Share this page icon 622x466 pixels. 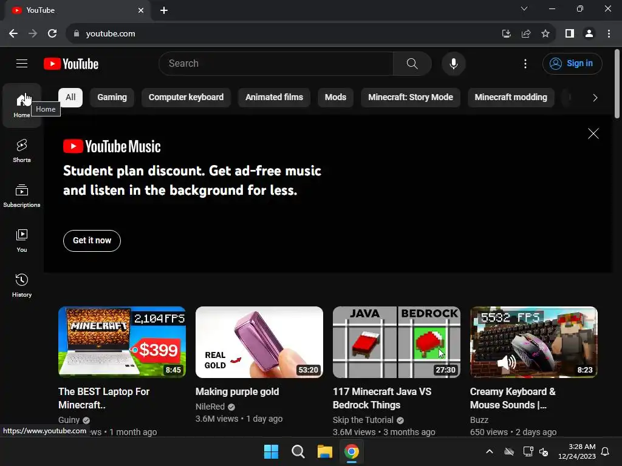526,34
